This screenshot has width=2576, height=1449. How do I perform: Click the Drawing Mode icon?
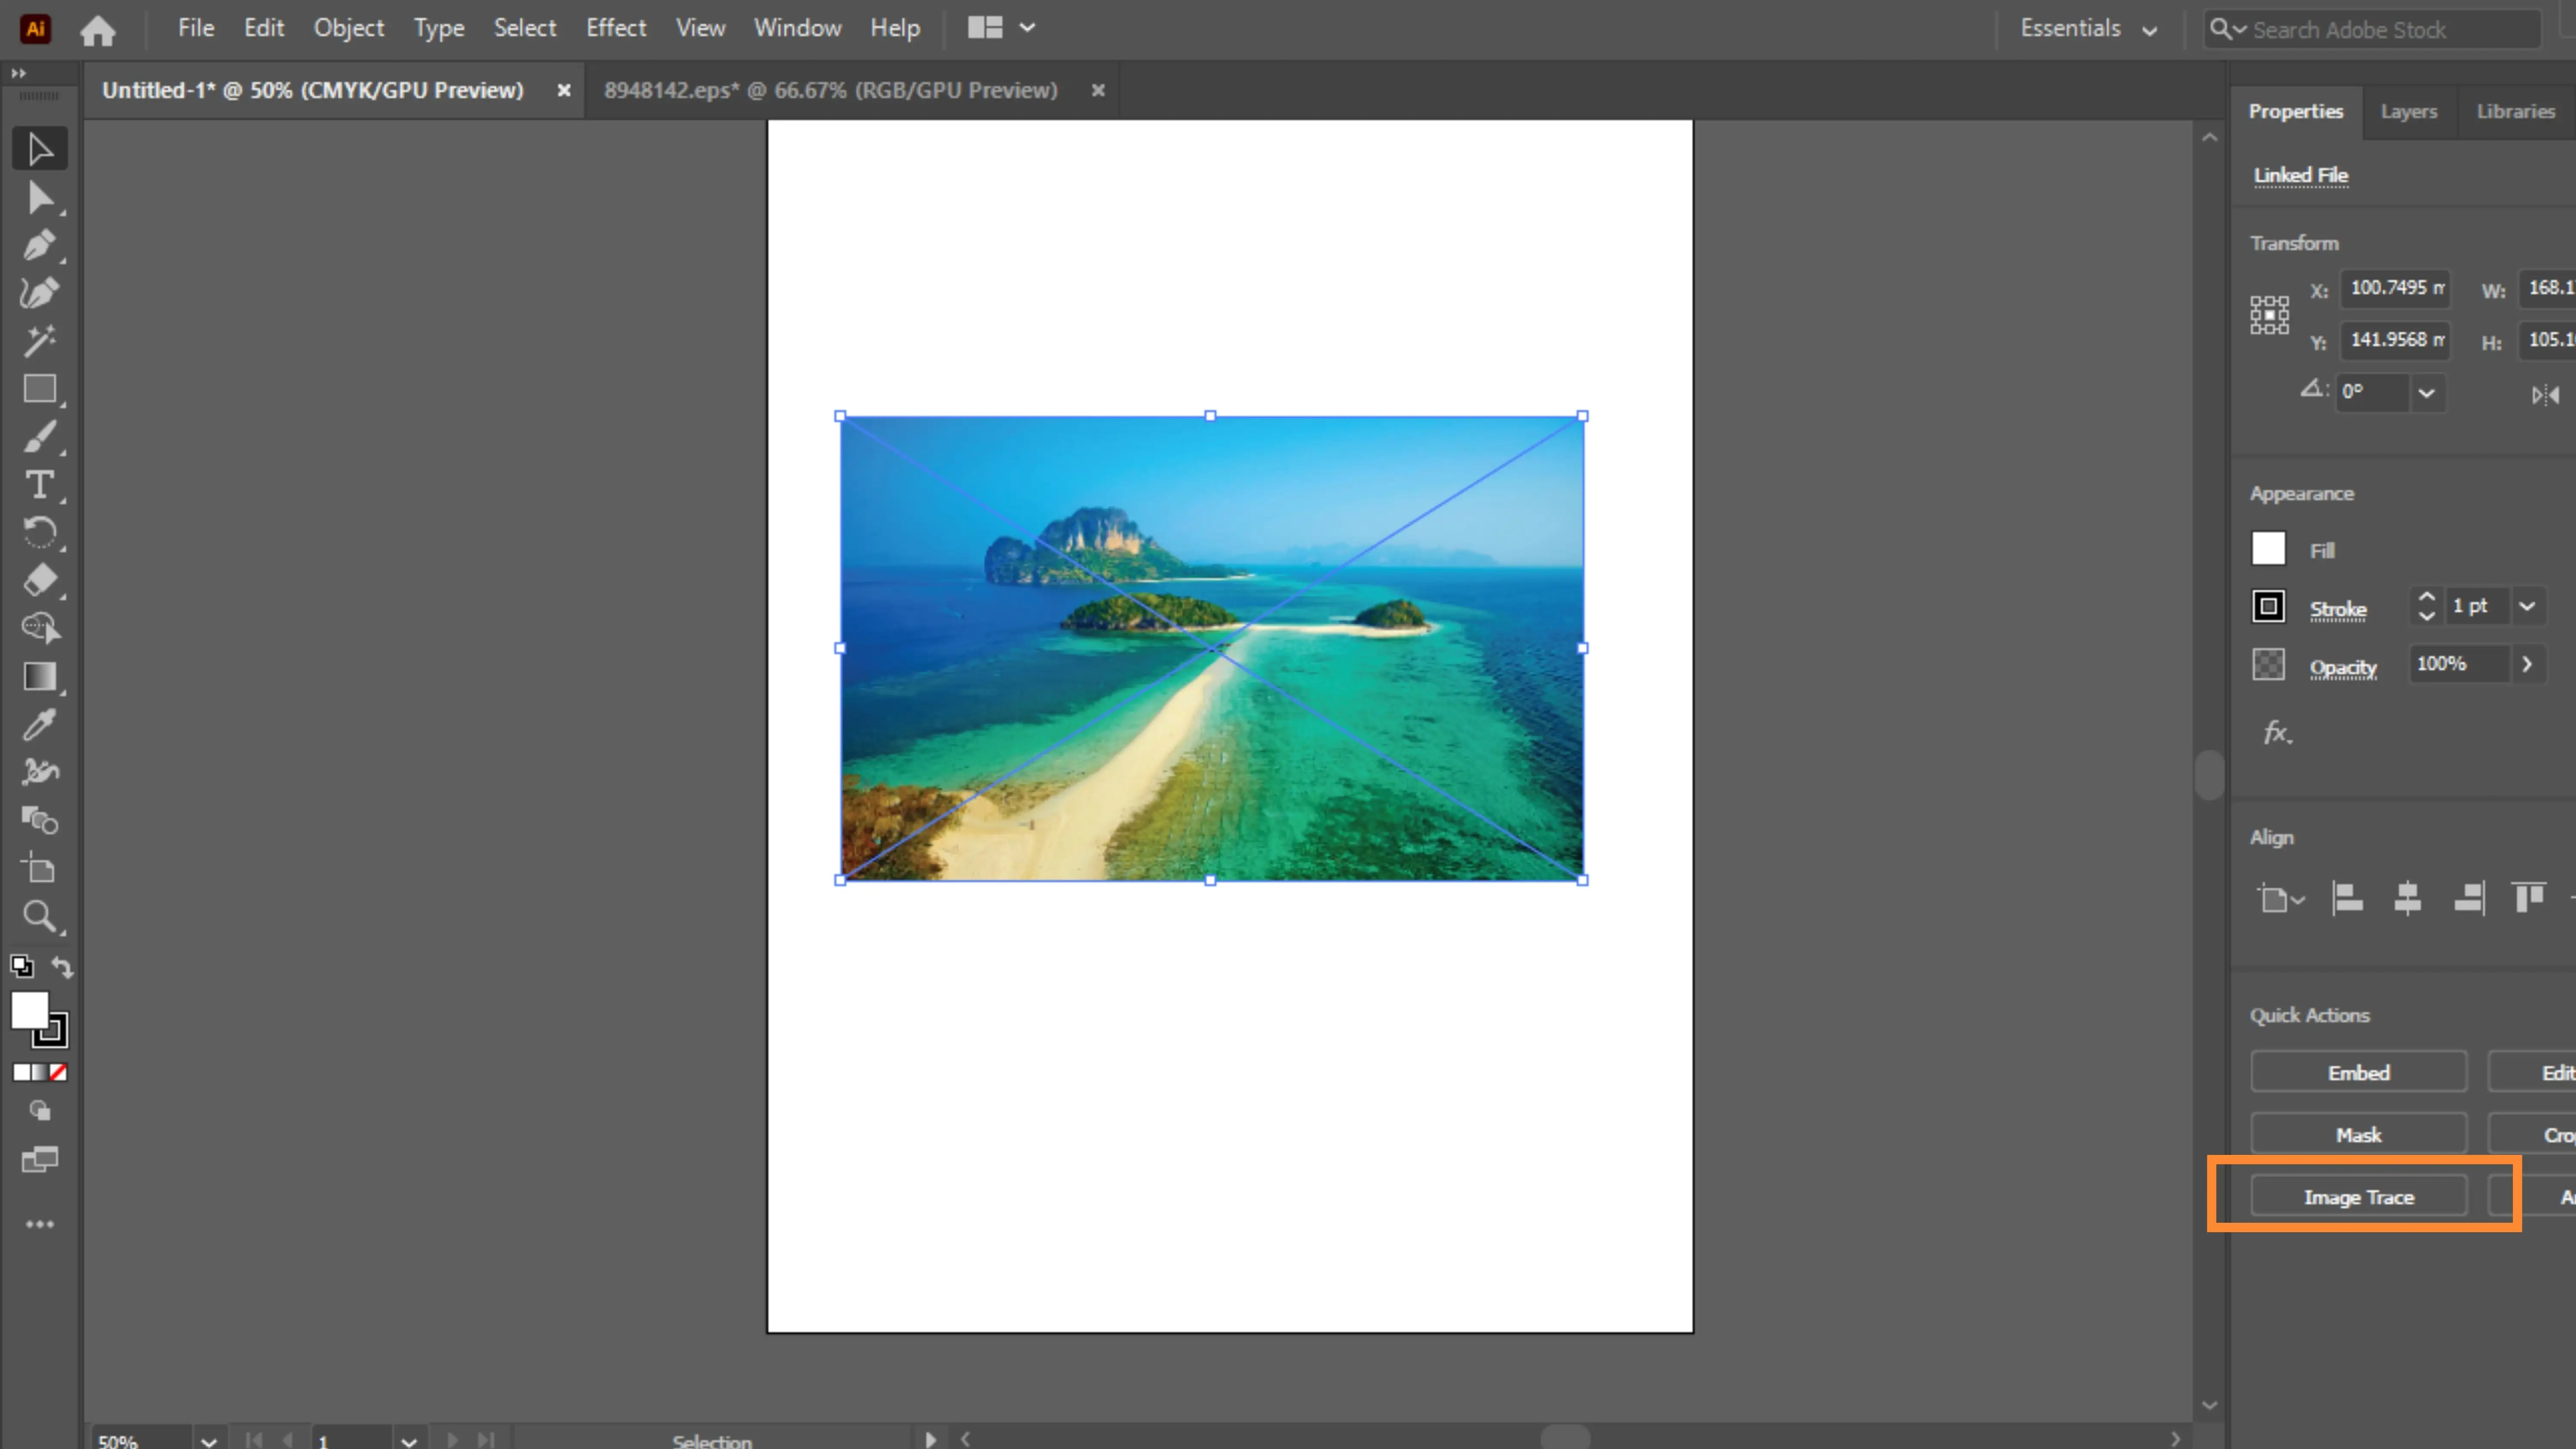coord(40,1111)
